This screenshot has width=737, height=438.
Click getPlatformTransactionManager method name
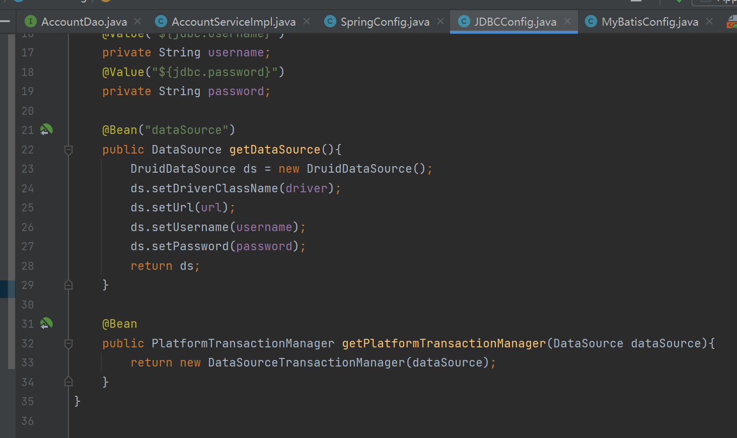pos(444,343)
